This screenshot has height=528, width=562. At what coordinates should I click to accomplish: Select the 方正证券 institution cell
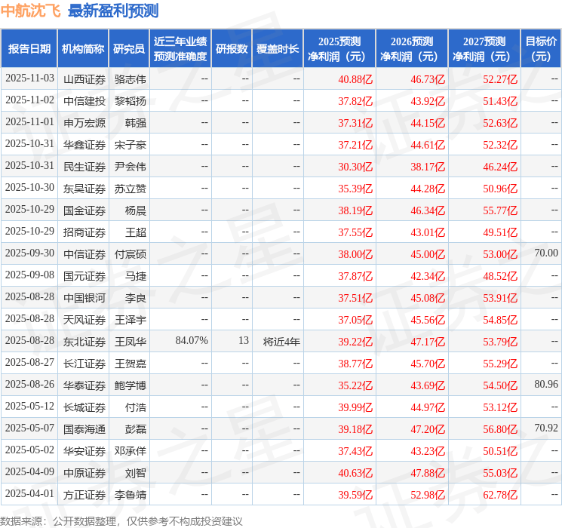click(84, 495)
